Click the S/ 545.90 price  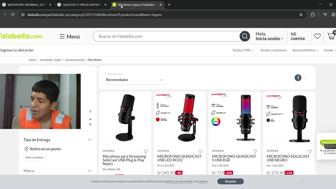tap(166, 173)
